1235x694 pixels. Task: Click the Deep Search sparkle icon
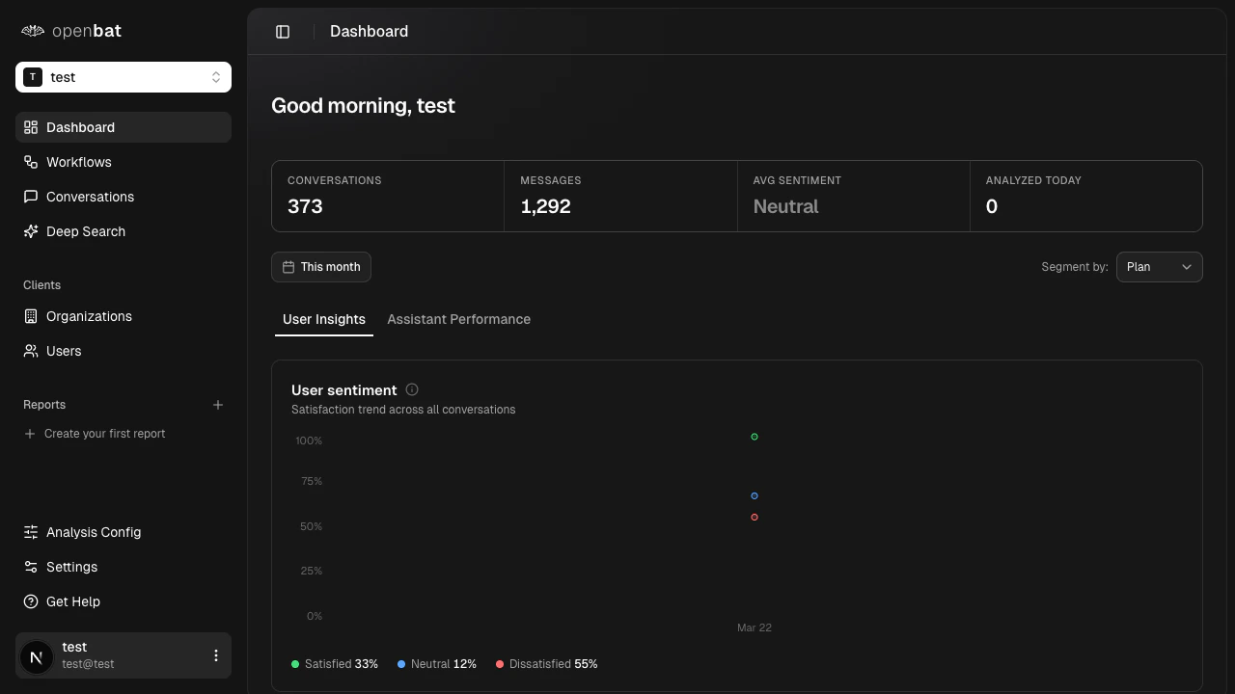[30, 231]
